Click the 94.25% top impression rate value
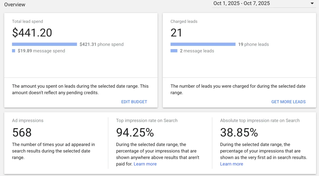 pos(135,132)
